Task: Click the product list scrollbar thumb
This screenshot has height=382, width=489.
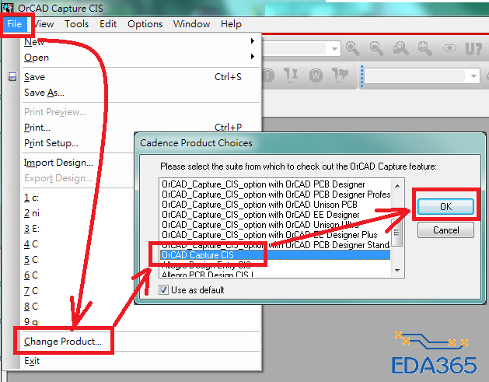Action: (x=396, y=233)
